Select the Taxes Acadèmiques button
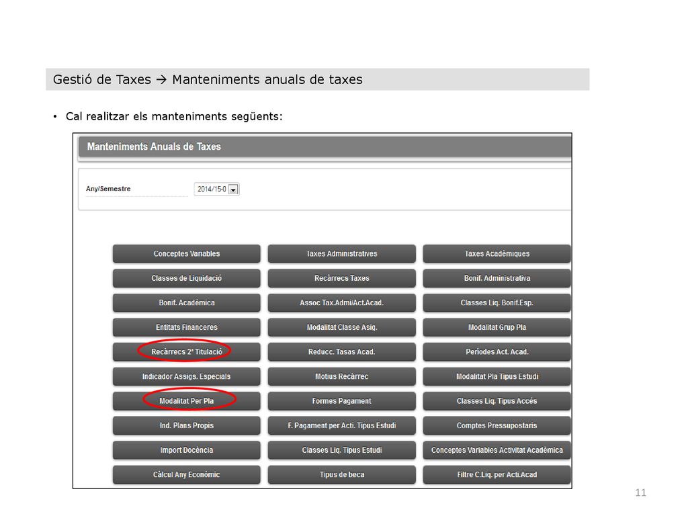This screenshot has height=516, width=688. pyautogui.click(x=497, y=253)
